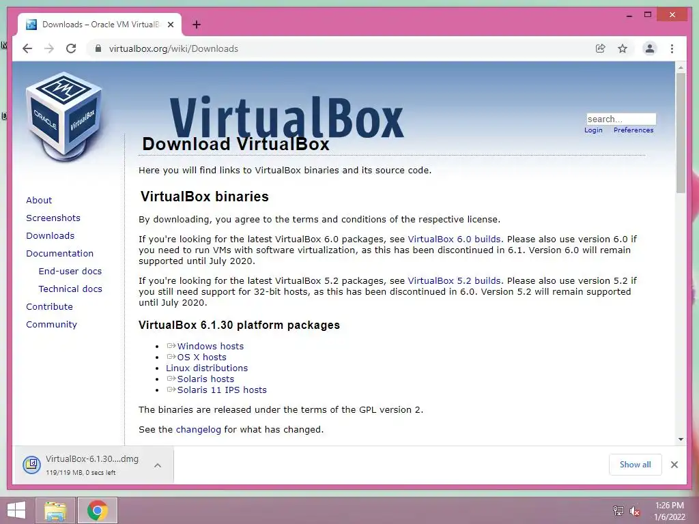
Task: Focus the site search box
Action: tap(621, 119)
